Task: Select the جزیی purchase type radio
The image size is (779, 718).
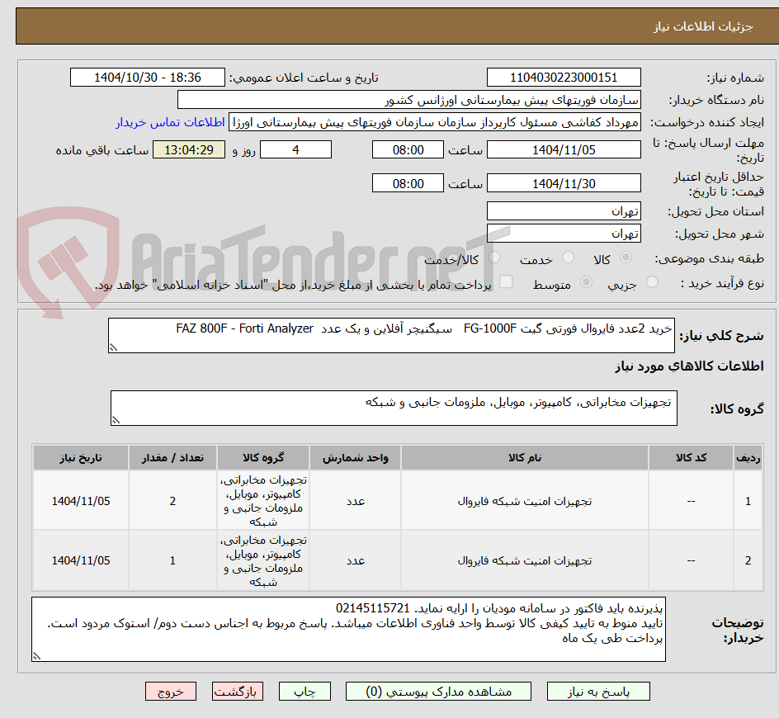Action: tap(652, 282)
